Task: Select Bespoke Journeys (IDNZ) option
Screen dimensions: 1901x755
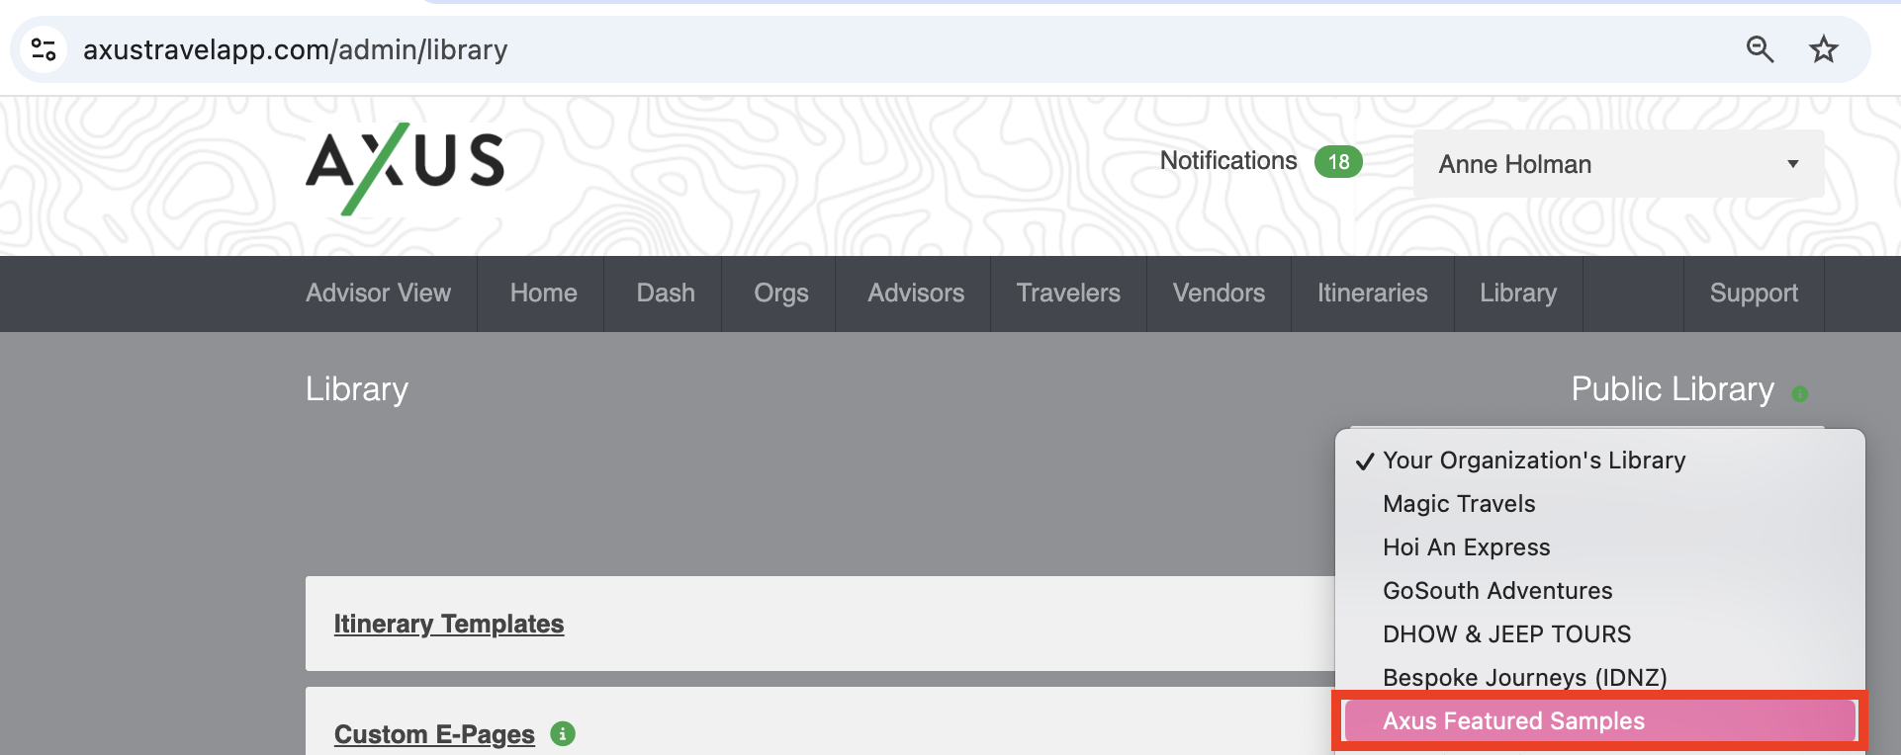Action: click(1599, 677)
